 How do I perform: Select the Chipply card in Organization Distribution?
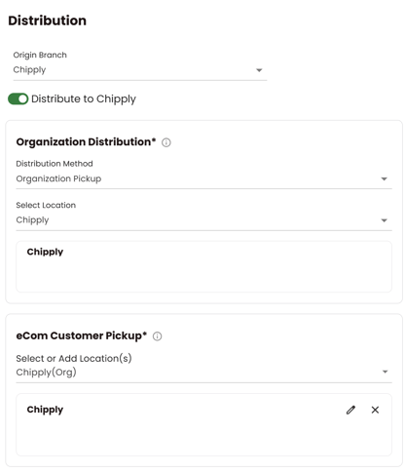pyautogui.click(x=203, y=266)
